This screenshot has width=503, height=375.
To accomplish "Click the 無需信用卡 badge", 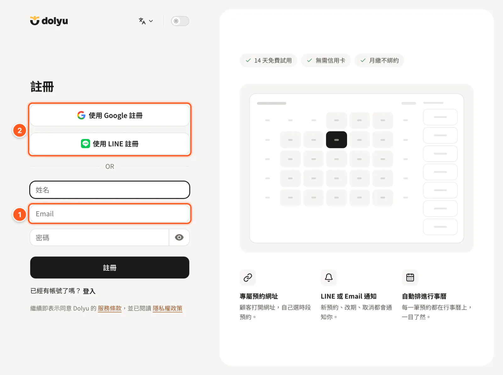I will pos(326,60).
